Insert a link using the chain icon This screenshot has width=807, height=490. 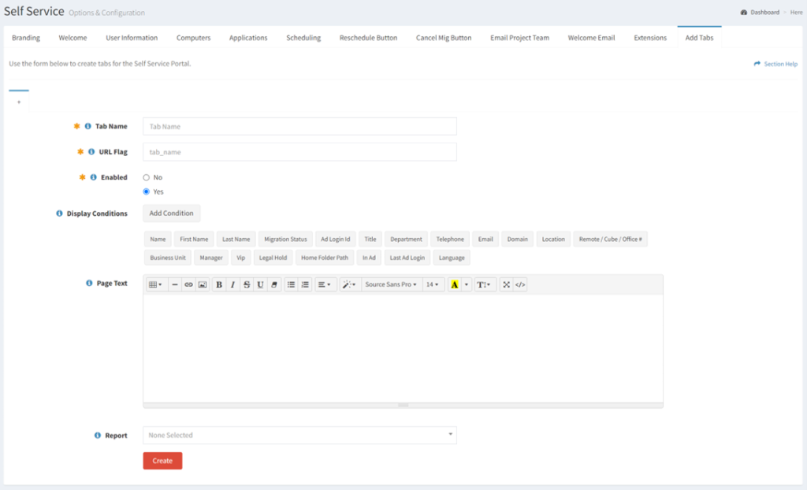pos(189,284)
